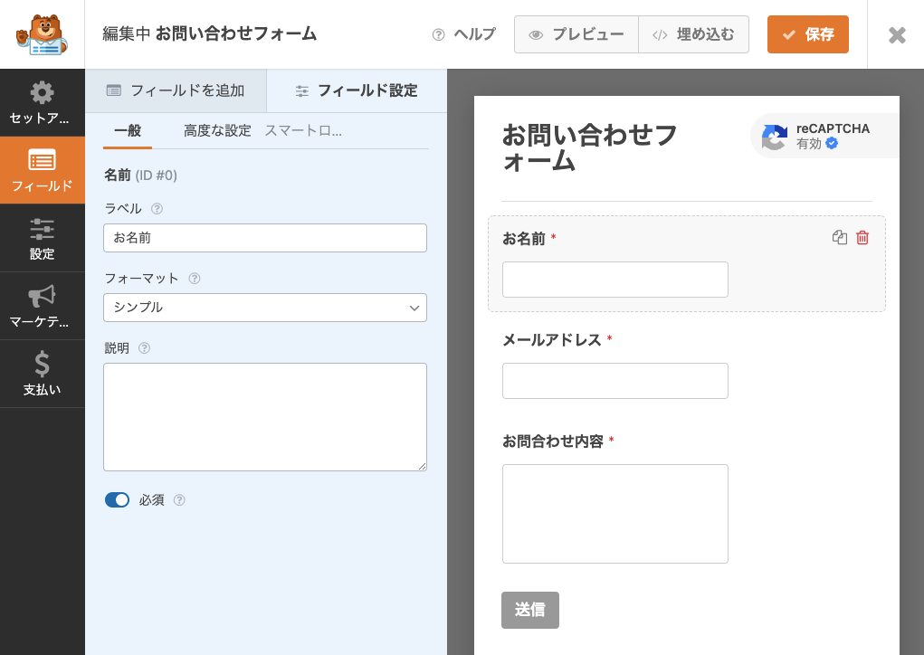Duplicate the お名前 field

tap(840, 237)
